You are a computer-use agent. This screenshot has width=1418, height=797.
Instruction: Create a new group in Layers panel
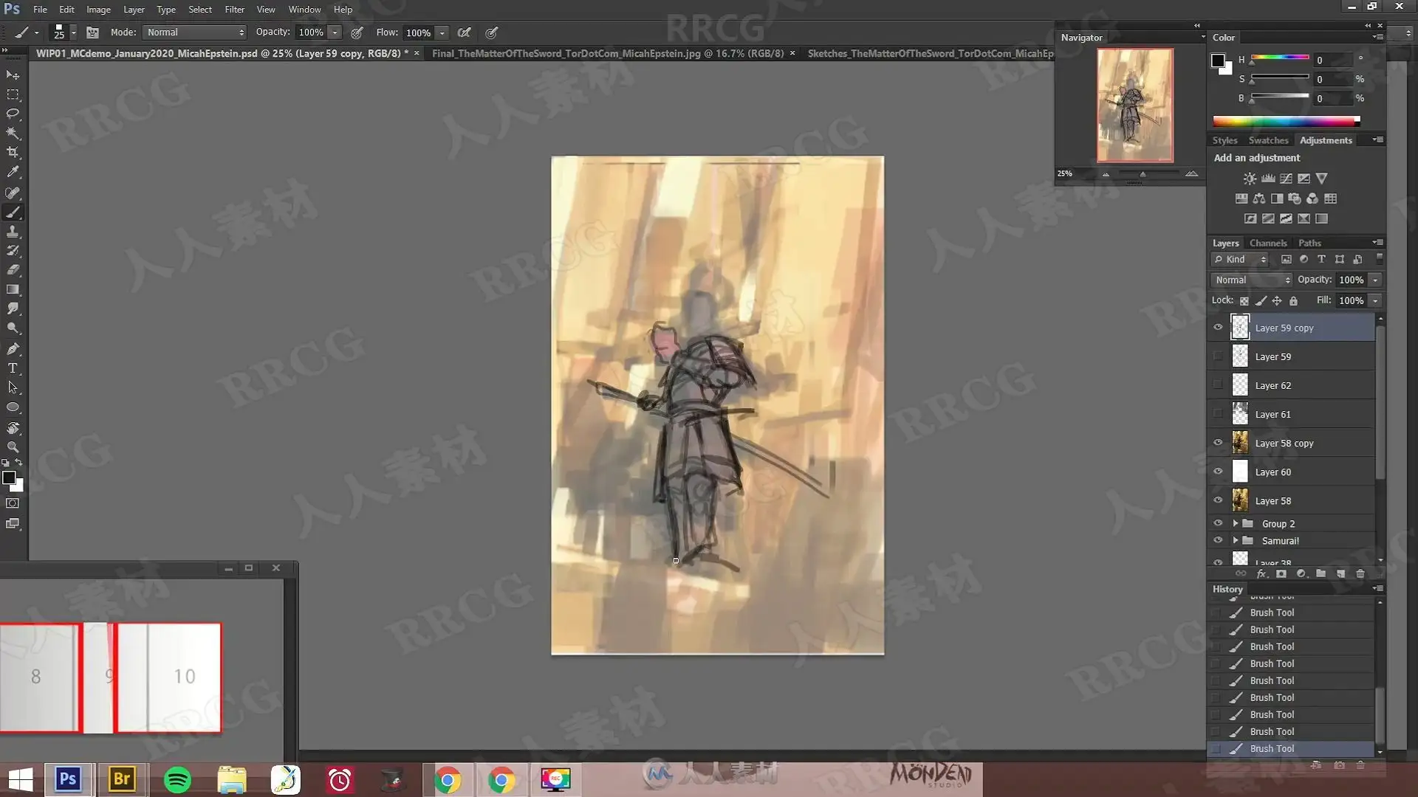[1321, 573]
